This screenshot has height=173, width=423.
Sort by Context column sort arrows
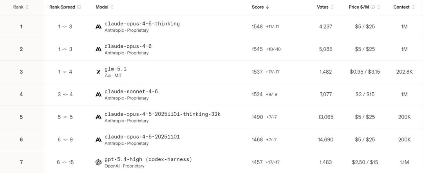pyautogui.click(x=413, y=7)
